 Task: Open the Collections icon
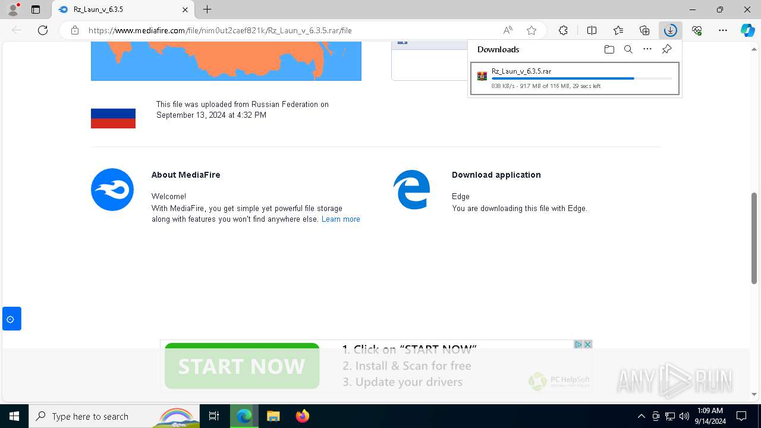[x=644, y=30]
